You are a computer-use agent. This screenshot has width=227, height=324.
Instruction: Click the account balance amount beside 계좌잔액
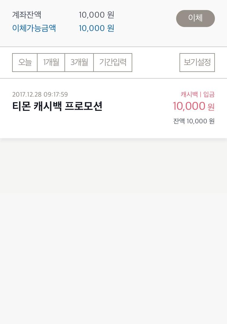coord(96,15)
